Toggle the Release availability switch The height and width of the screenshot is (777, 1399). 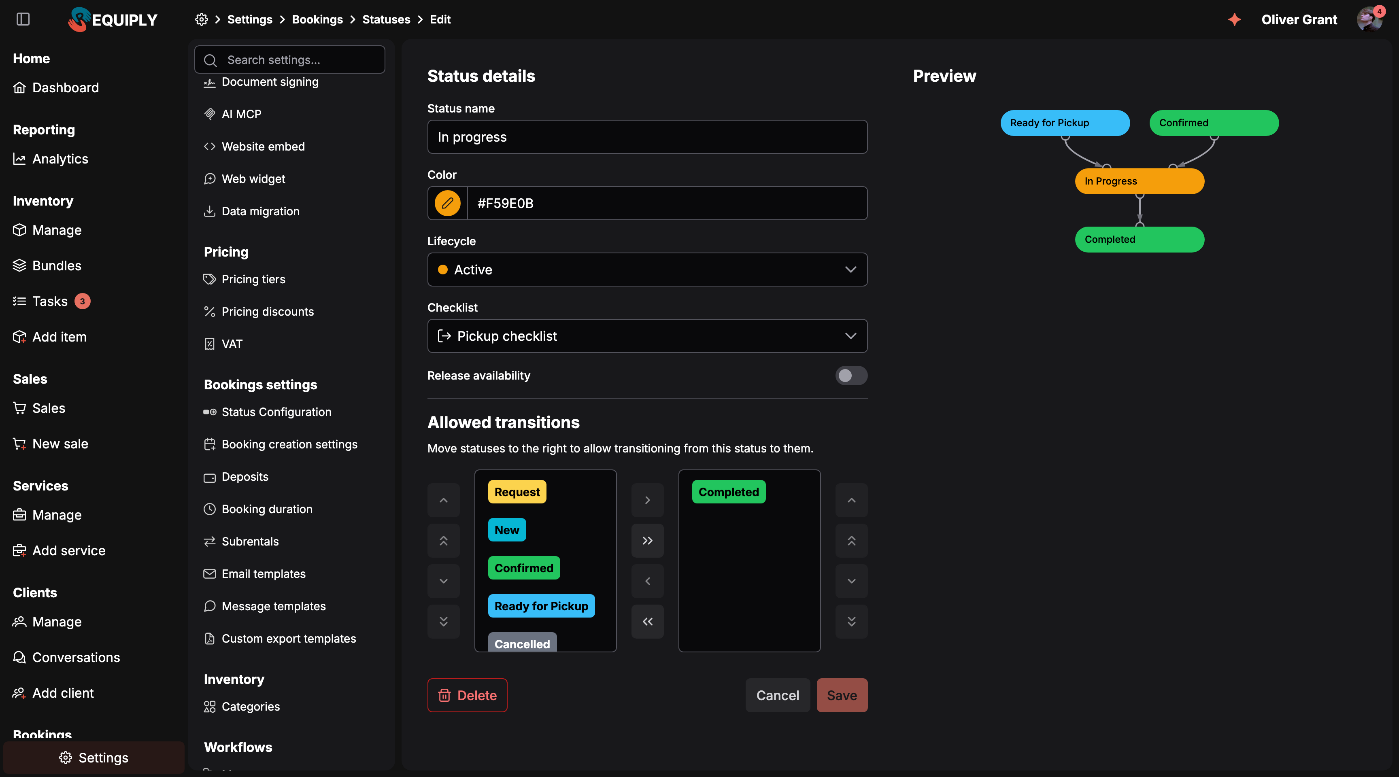click(851, 375)
